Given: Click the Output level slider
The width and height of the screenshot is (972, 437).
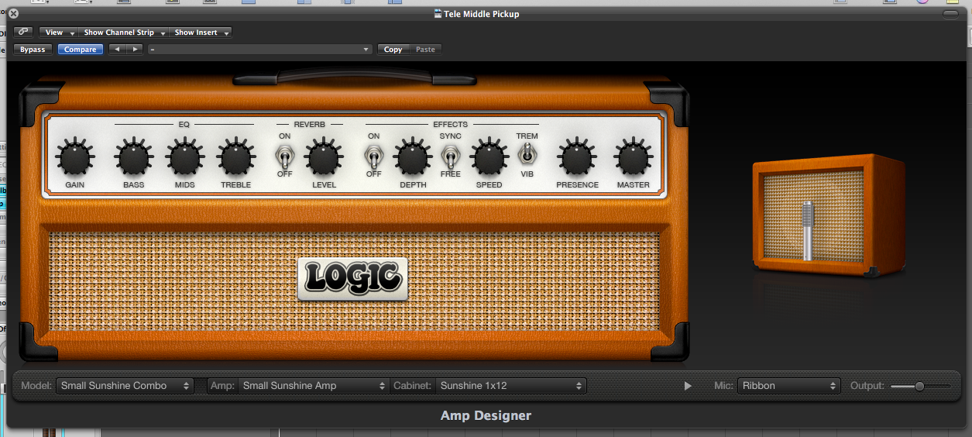Looking at the screenshot, I should tap(921, 386).
